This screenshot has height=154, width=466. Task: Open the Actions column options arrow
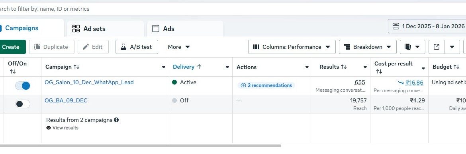point(307,67)
